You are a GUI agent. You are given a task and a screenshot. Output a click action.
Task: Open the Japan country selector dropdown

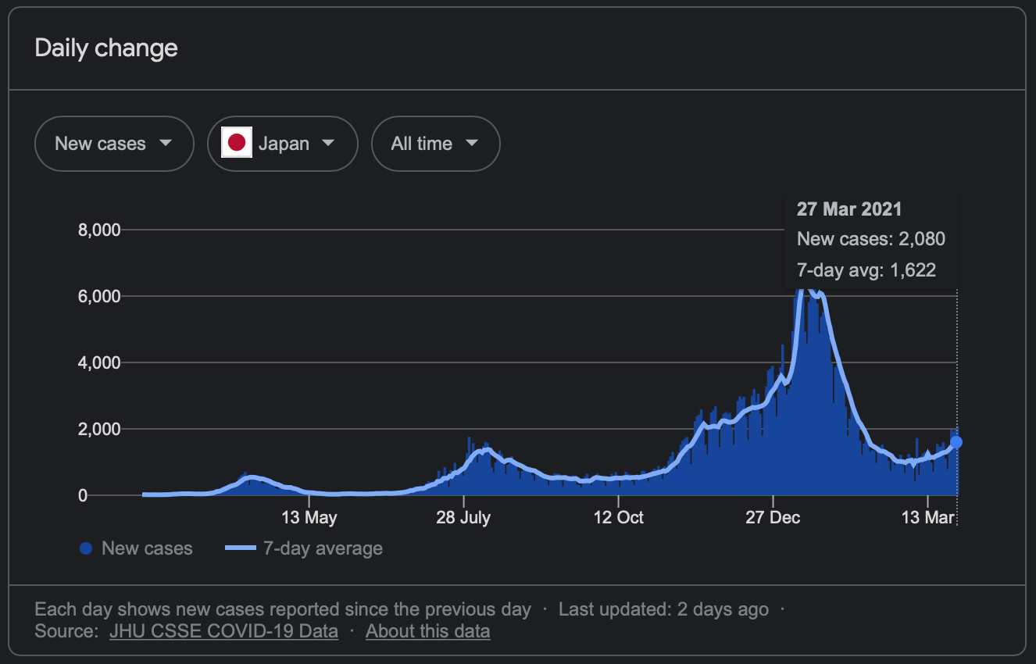pyautogui.click(x=283, y=143)
